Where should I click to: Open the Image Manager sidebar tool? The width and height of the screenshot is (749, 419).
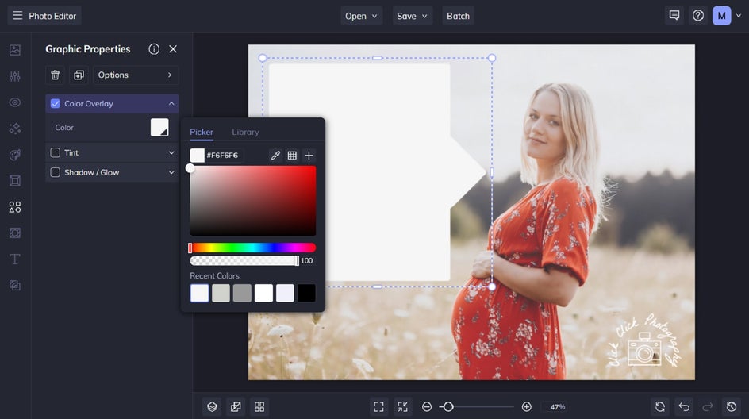pos(15,50)
